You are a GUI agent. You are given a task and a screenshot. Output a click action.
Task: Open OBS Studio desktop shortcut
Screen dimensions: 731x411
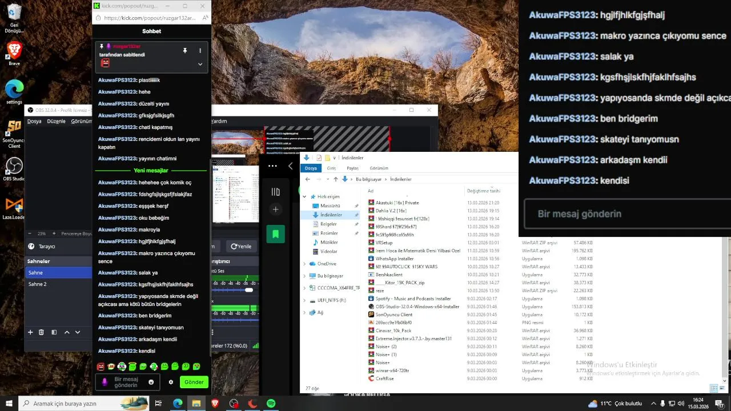14,169
